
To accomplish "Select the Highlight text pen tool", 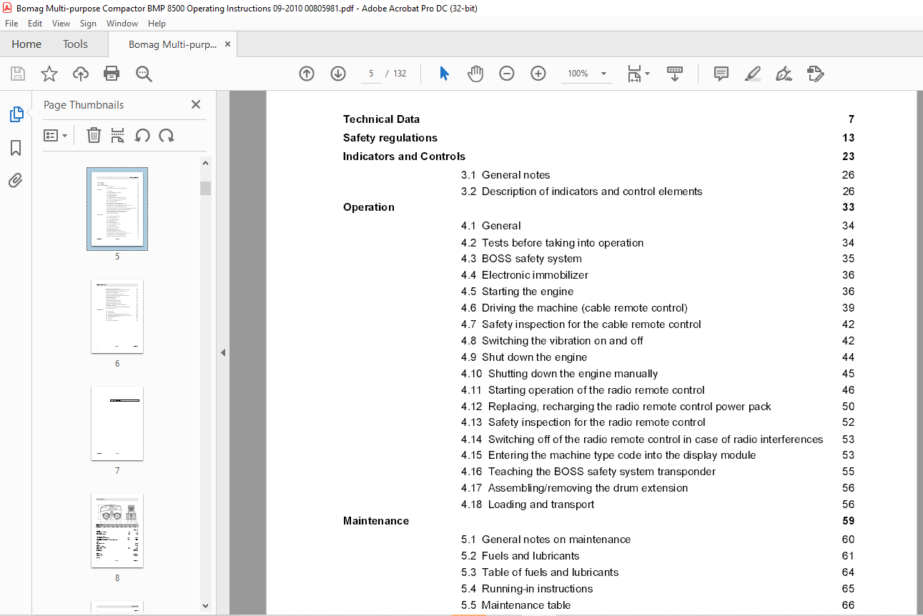I will click(x=752, y=74).
